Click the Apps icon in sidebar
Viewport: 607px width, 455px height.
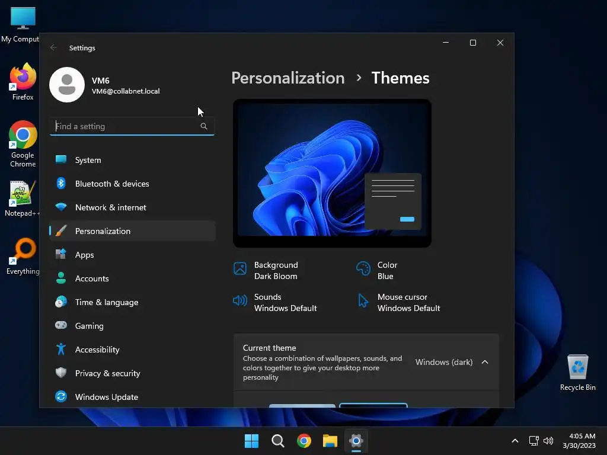point(61,254)
